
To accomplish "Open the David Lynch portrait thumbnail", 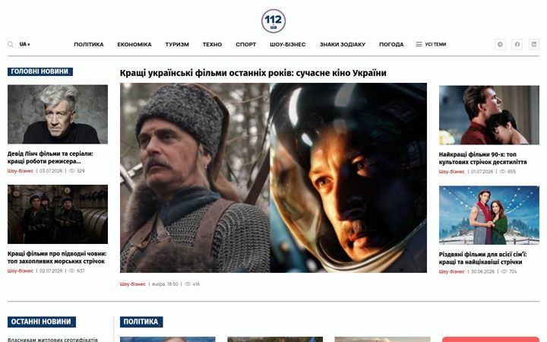I will (x=58, y=114).
